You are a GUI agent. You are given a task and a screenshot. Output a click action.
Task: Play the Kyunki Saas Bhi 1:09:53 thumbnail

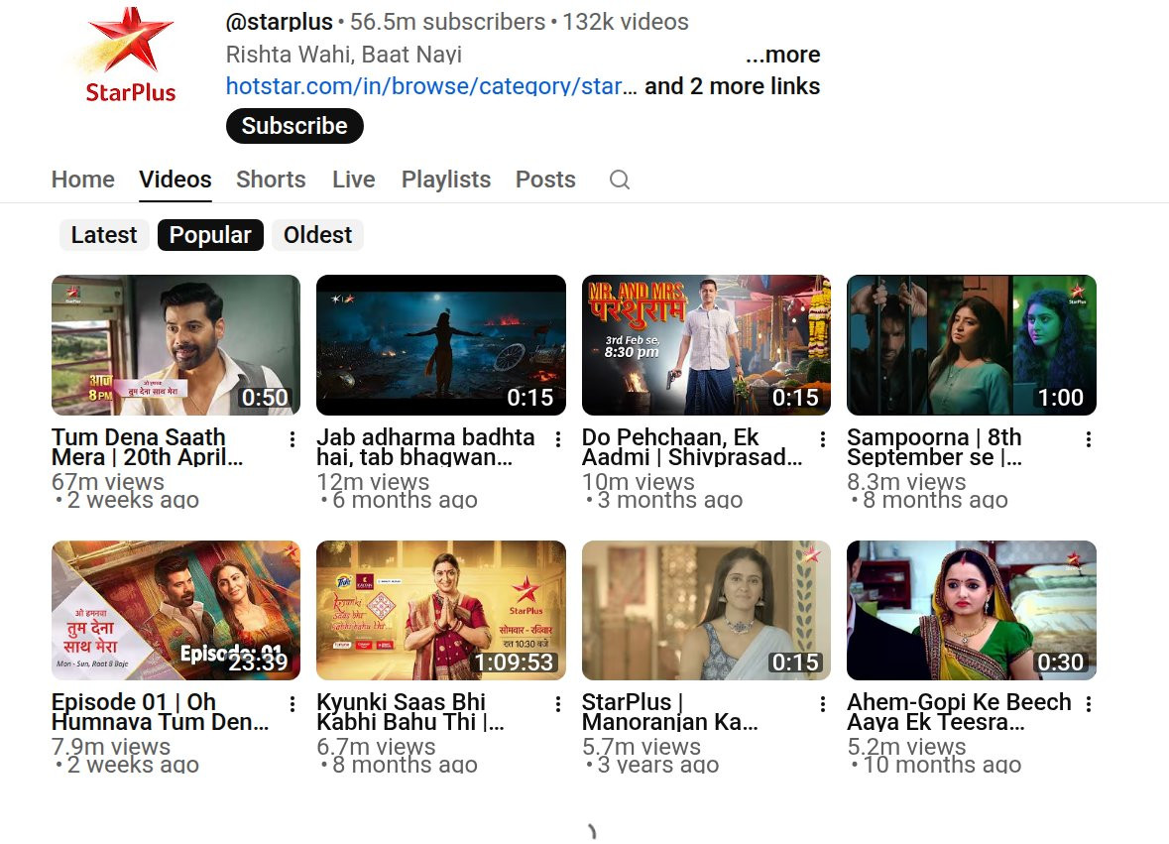[x=440, y=610]
